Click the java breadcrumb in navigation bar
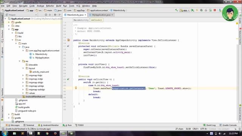This screenshot has width=242, height=136. [x=58, y=10]
